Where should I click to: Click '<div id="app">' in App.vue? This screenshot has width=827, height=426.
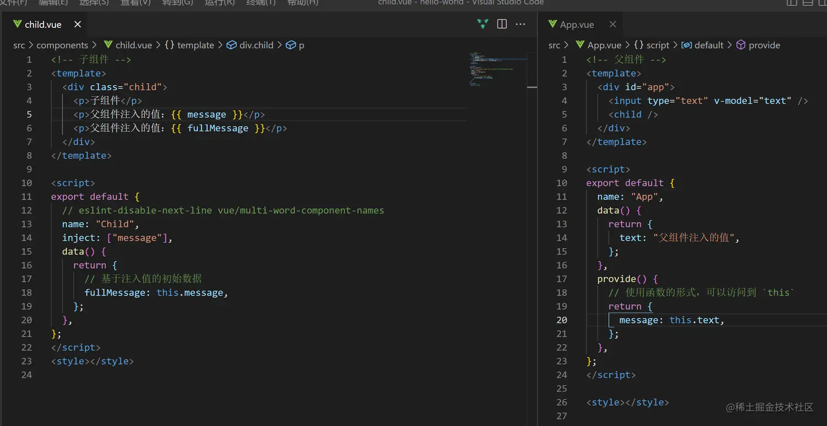636,87
